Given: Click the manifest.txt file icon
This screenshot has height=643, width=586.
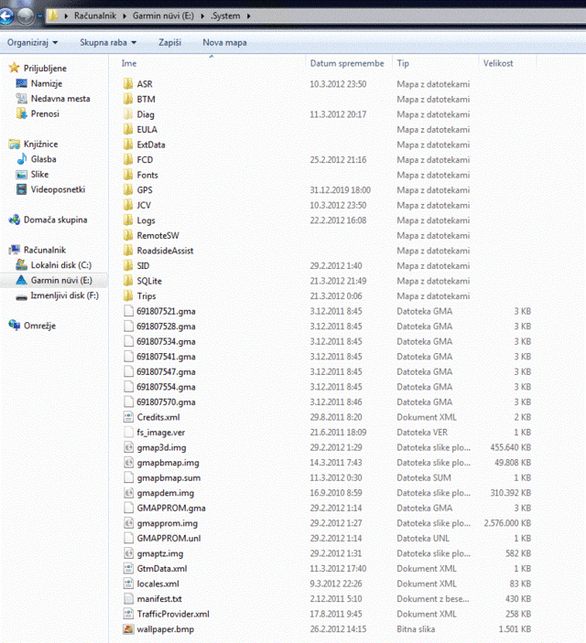Looking at the screenshot, I should (128, 599).
